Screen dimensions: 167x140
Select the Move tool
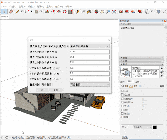59,12
